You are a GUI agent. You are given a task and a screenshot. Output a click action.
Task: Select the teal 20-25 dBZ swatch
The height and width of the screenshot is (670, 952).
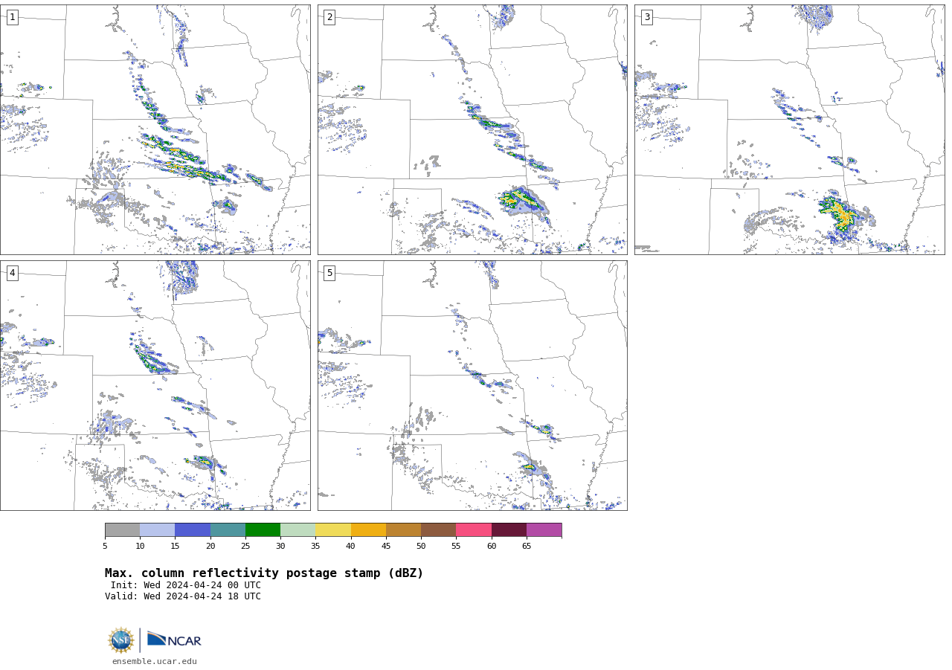coord(228,529)
